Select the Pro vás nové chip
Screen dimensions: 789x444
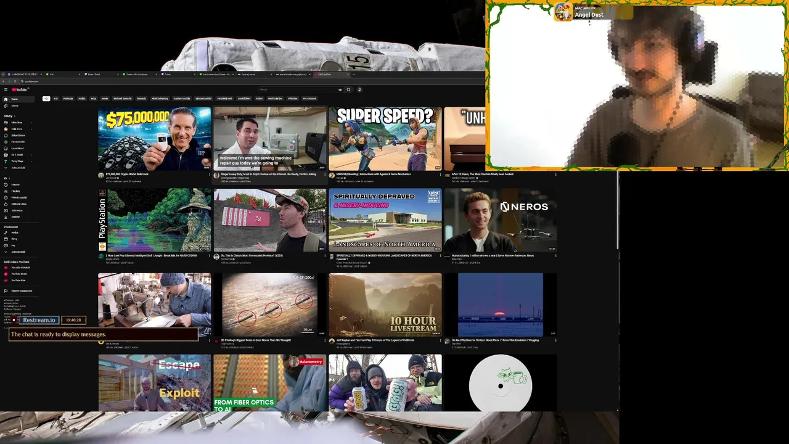[309, 99]
